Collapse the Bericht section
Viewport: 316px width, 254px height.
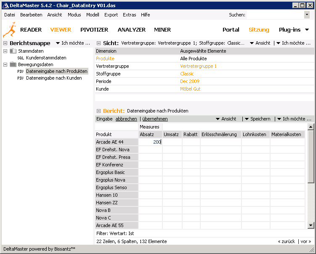(x=98, y=111)
